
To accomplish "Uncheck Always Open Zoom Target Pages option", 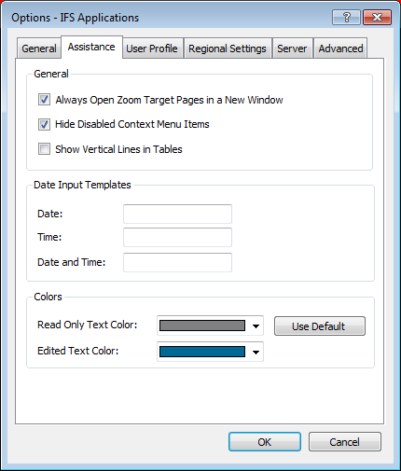I will coord(44,100).
